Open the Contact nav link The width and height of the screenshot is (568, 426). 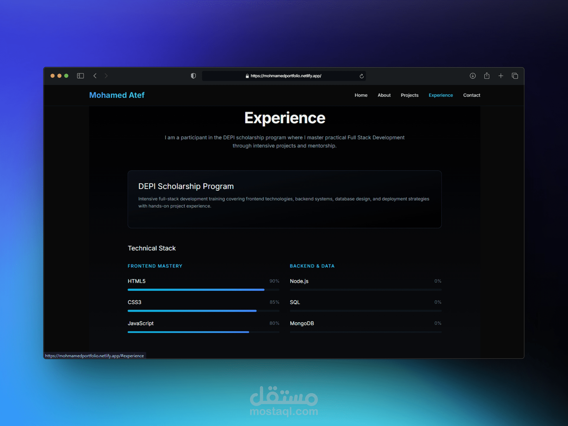pos(472,95)
